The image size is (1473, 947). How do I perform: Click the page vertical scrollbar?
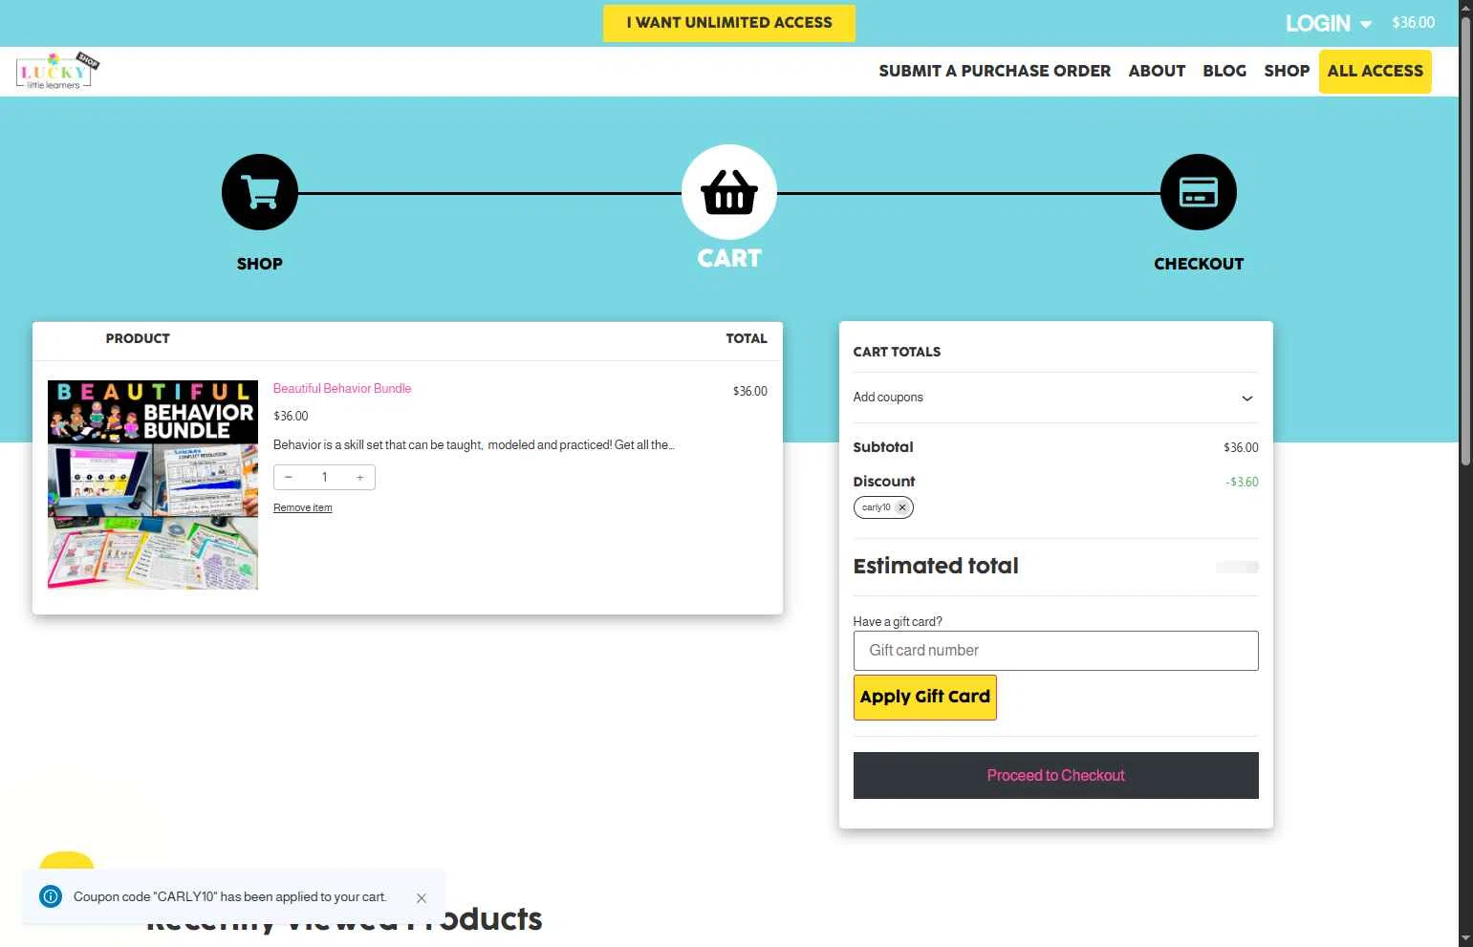point(1465,242)
